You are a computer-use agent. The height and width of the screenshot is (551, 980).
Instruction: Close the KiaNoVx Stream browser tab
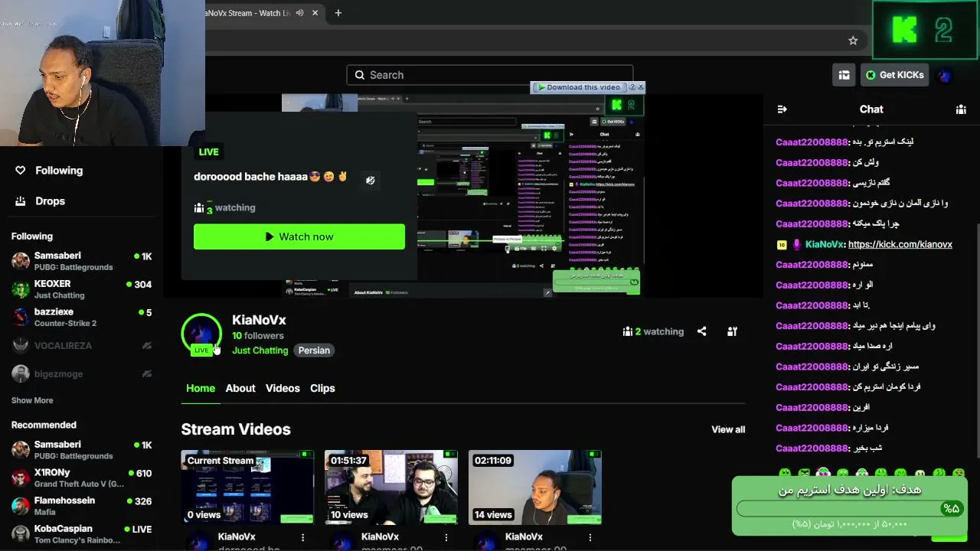point(315,13)
